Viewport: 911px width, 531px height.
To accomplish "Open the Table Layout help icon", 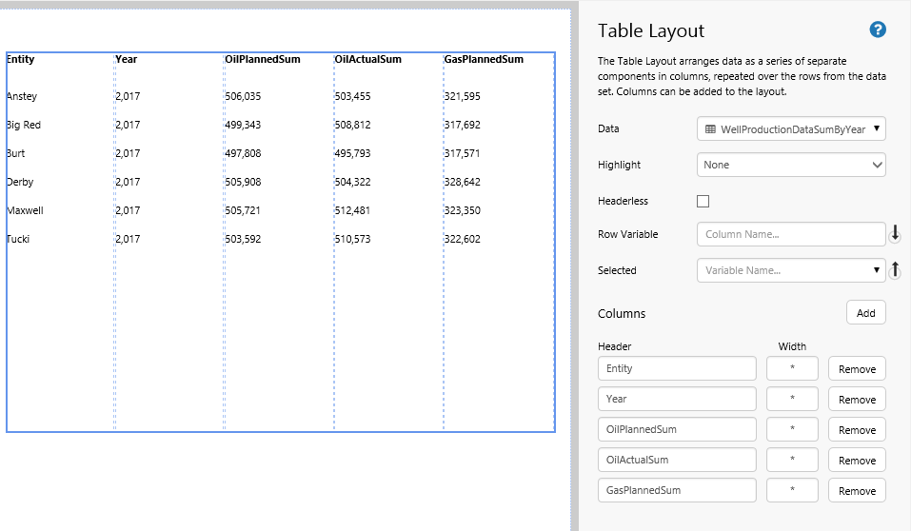I will pos(878,29).
